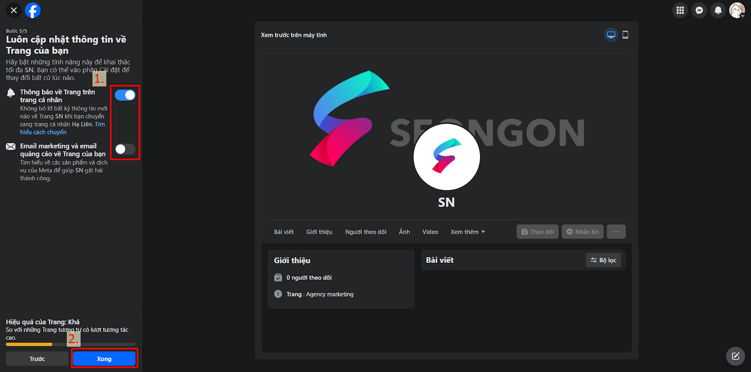Open the new message compose icon
The height and width of the screenshot is (372, 751).
tap(736, 356)
